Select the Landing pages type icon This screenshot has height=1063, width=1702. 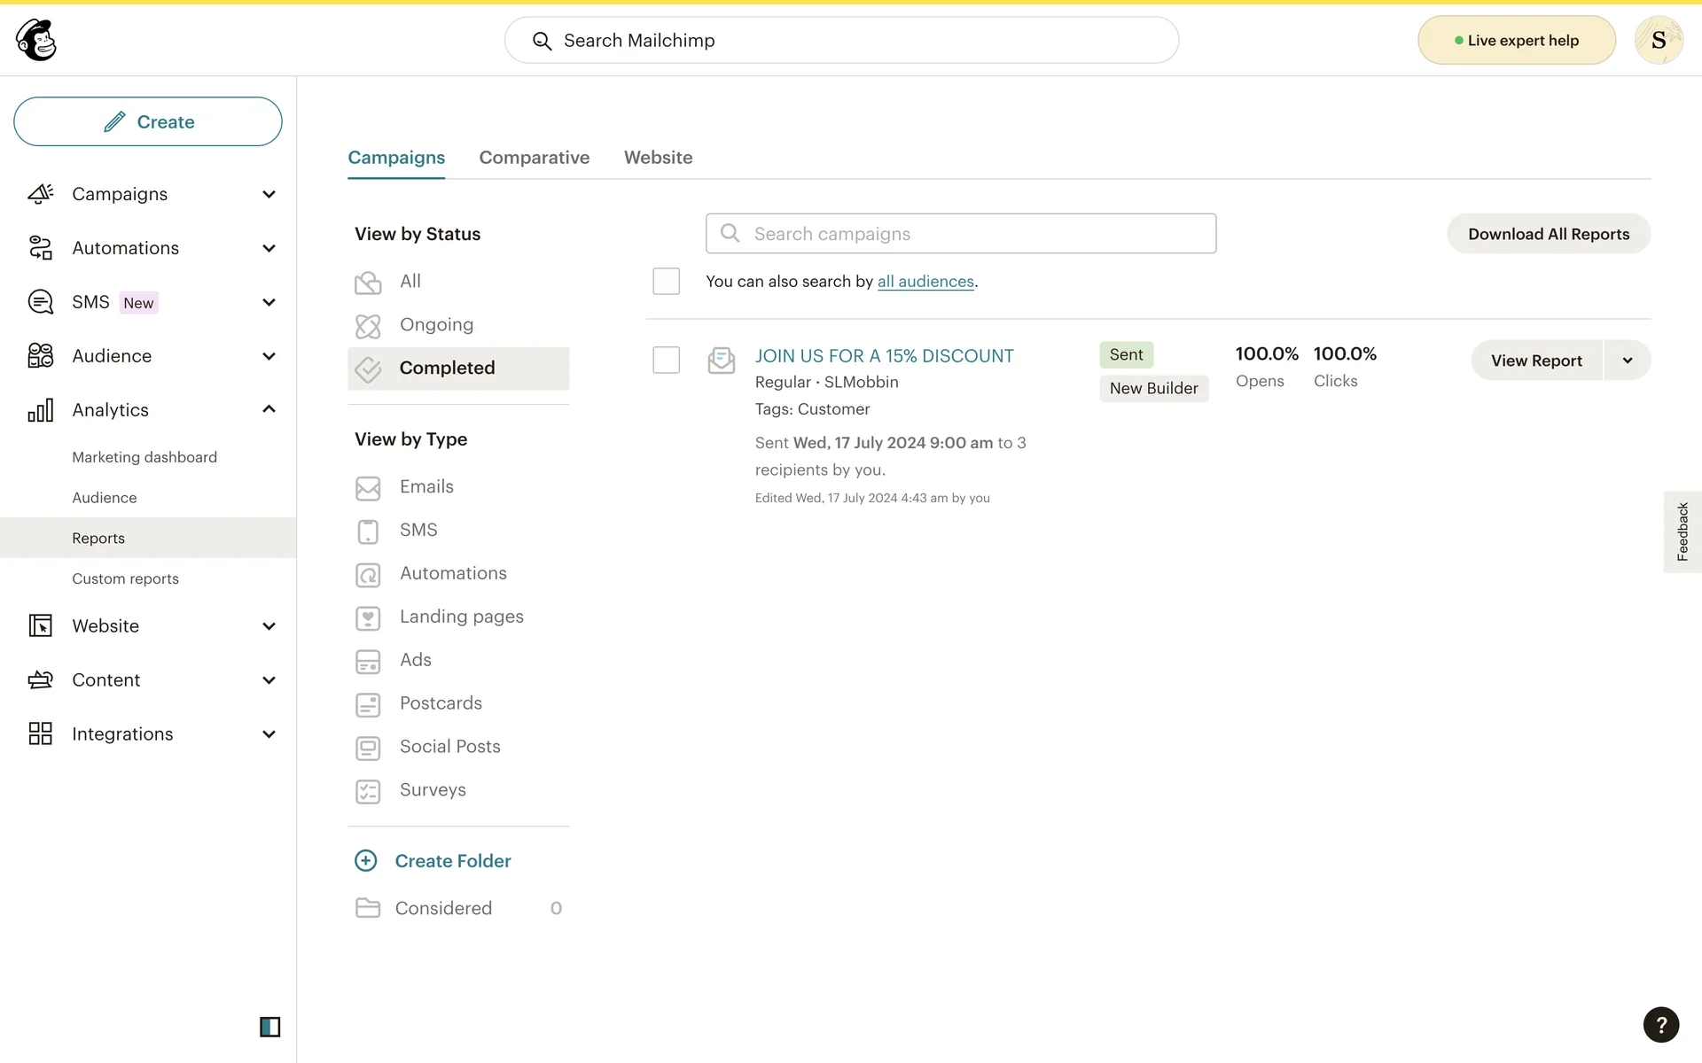368,617
